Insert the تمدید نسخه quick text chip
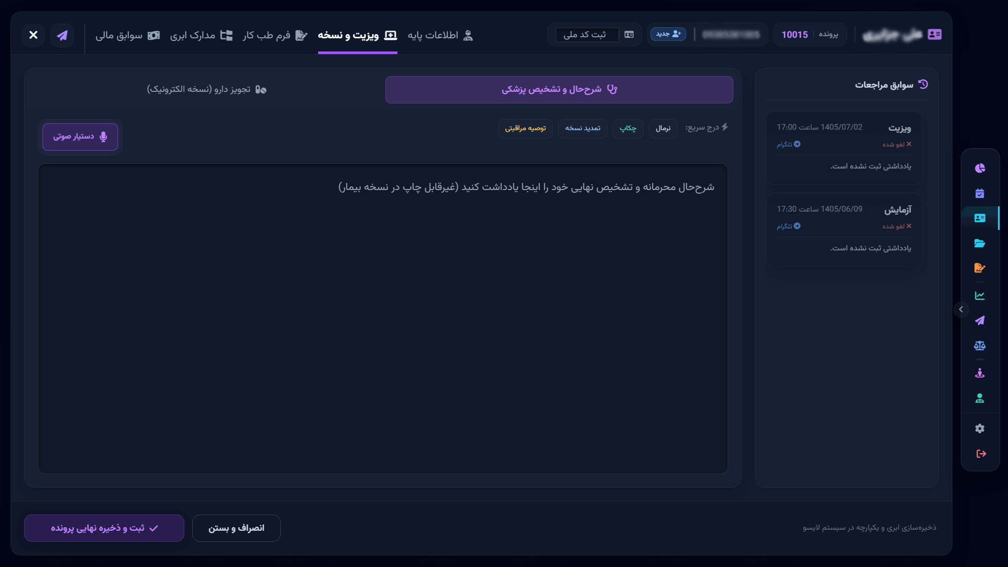The image size is (1008, 567). 583,128
